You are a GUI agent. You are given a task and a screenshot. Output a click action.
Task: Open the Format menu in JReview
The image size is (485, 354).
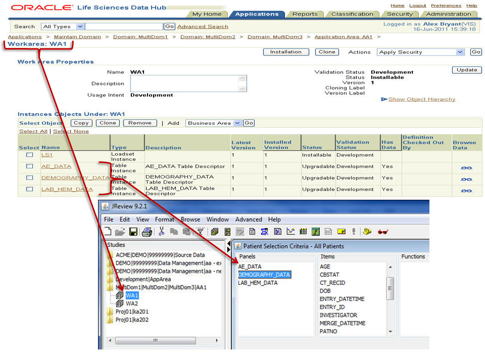[x=165, y=219]
